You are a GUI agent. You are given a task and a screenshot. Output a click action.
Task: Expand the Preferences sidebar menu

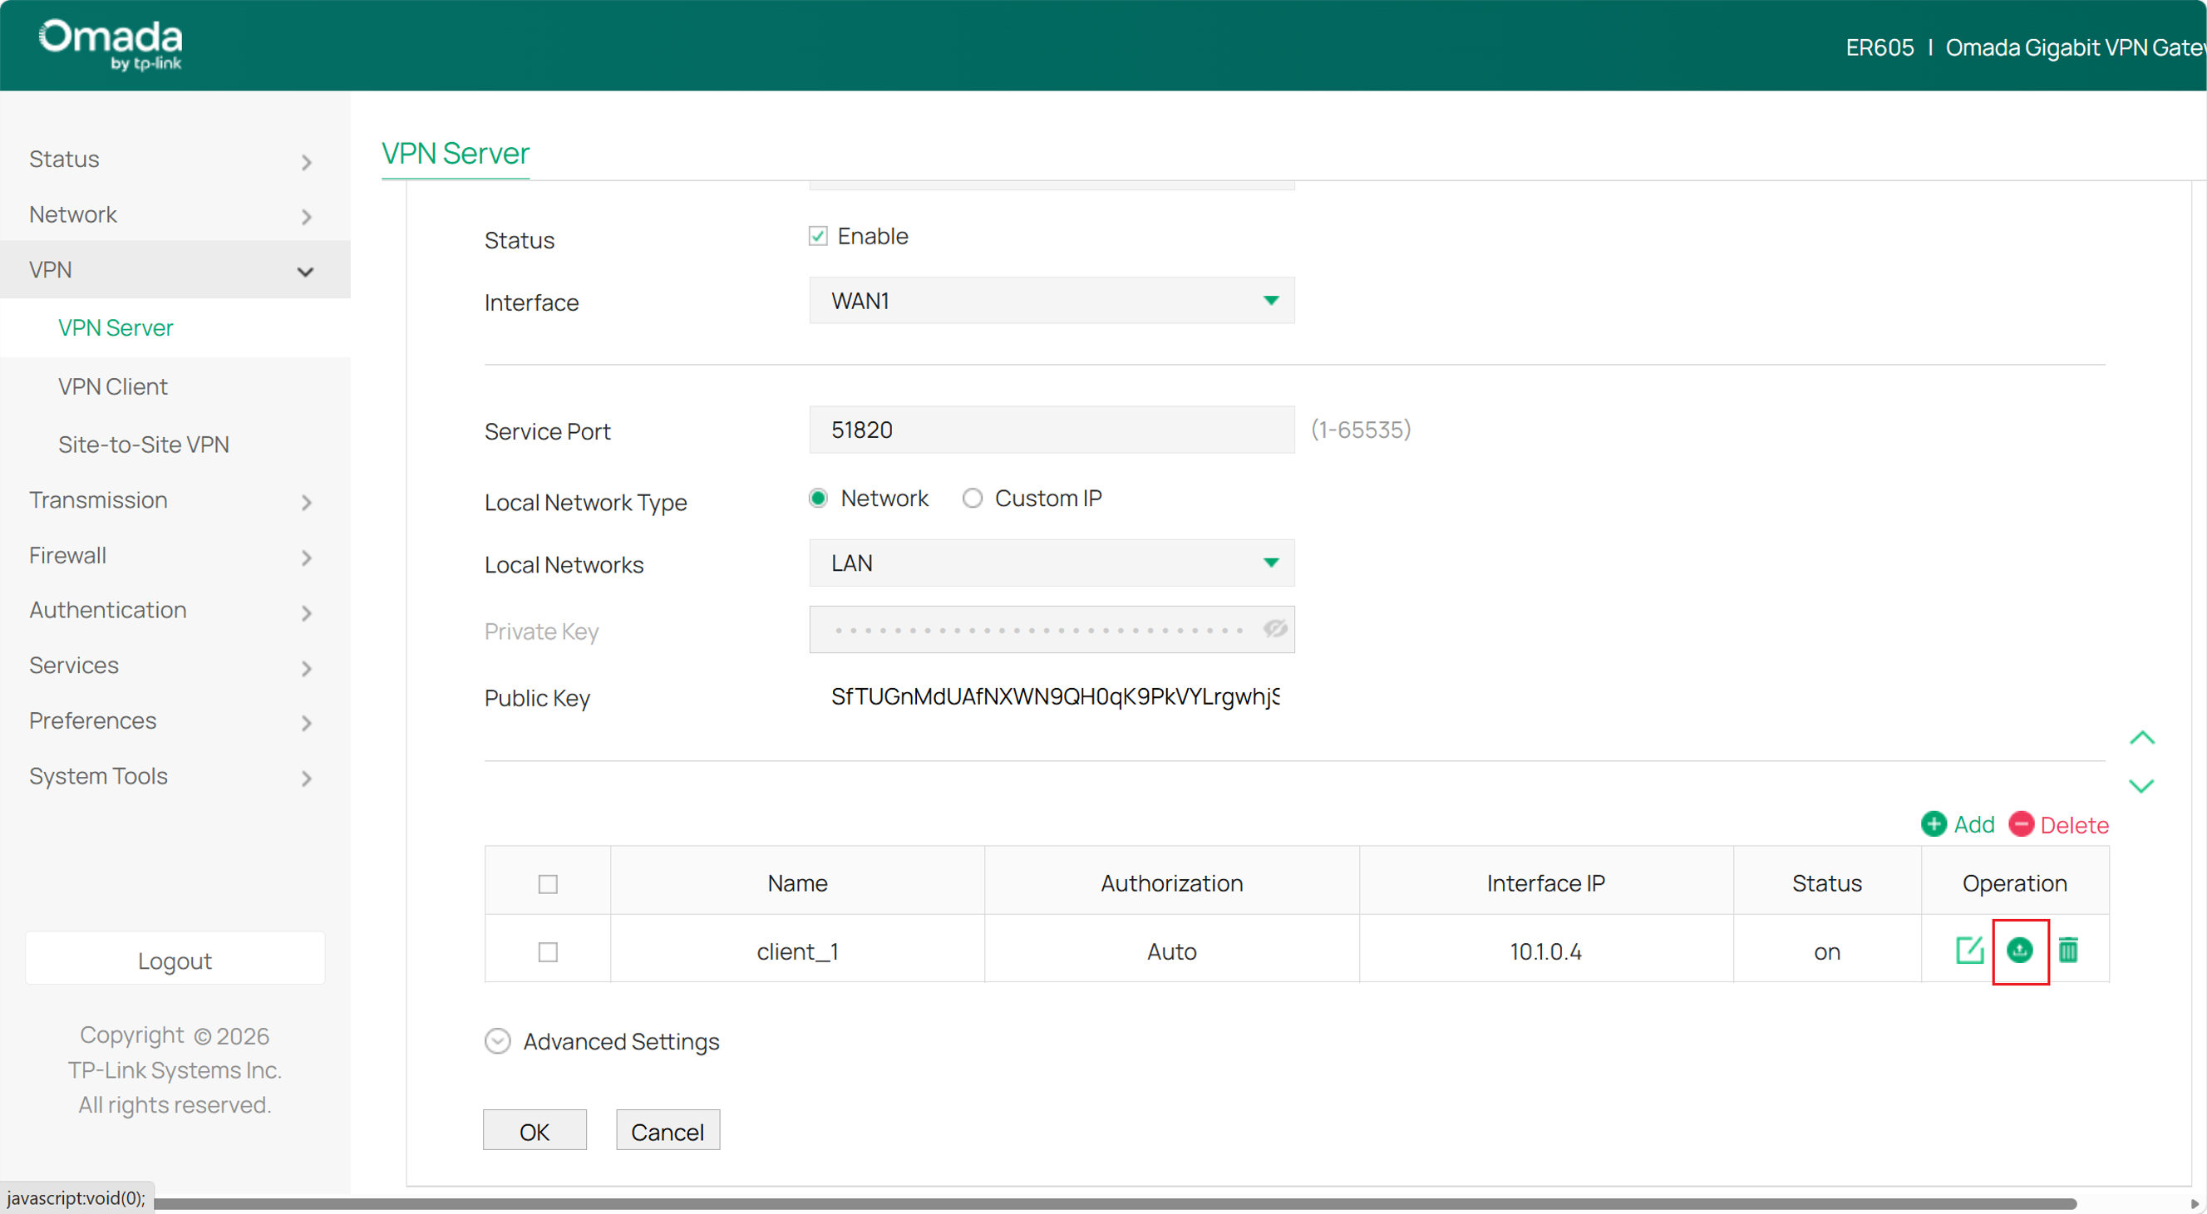175,722
